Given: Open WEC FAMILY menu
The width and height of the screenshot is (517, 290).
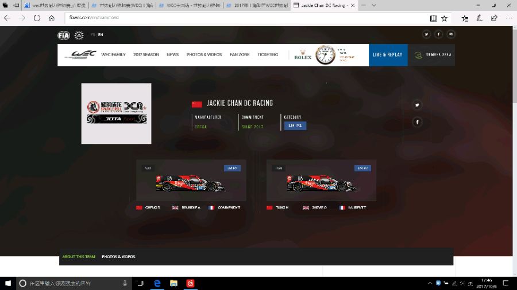Looking at the screenshot, I should 113,54.
